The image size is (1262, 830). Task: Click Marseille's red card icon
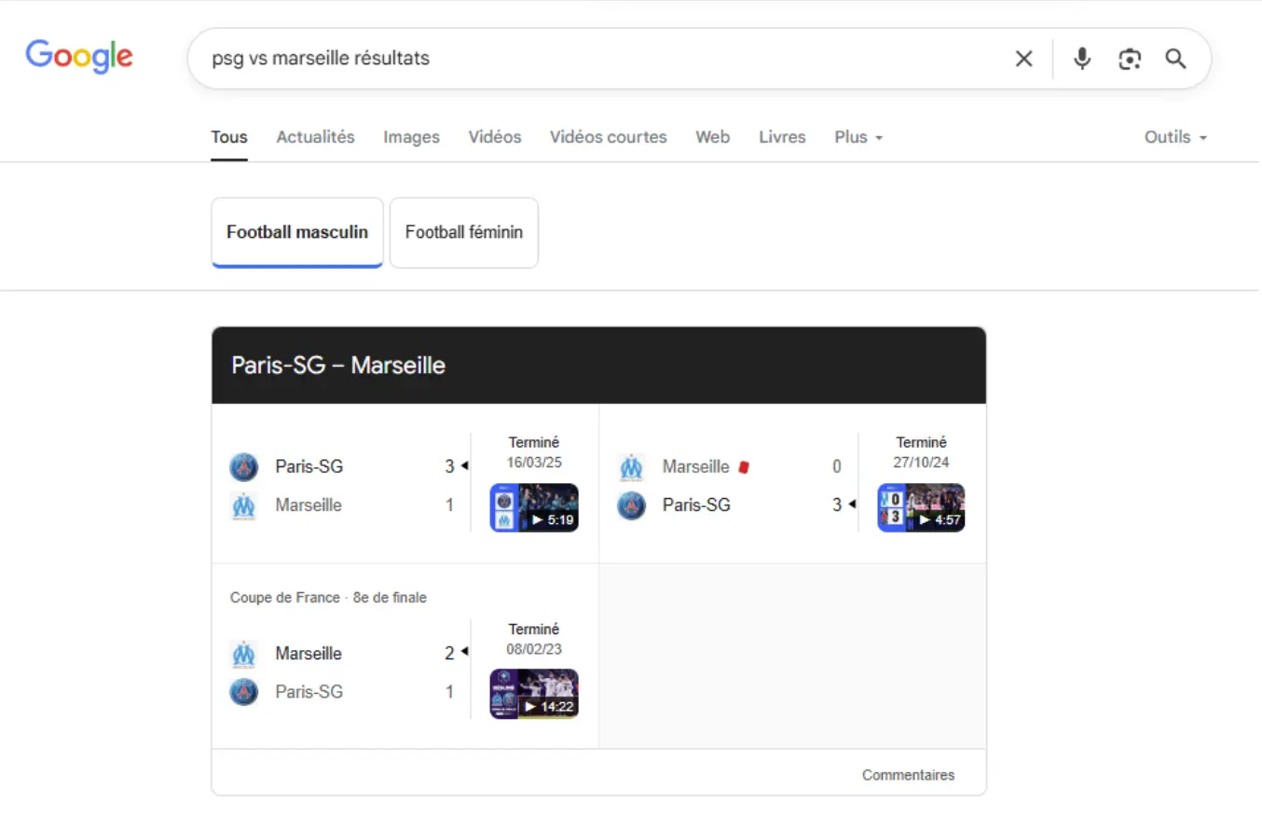pyautogui.click(x=744, y=466)
